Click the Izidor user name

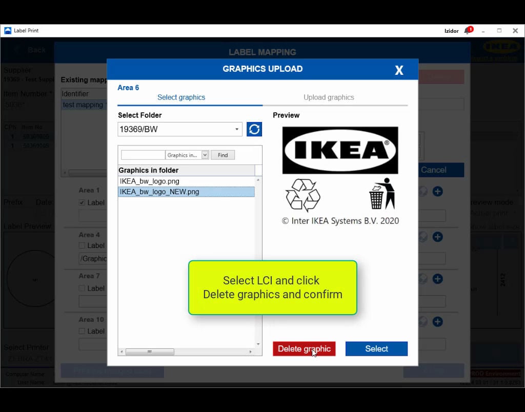[x=451, y=31]
